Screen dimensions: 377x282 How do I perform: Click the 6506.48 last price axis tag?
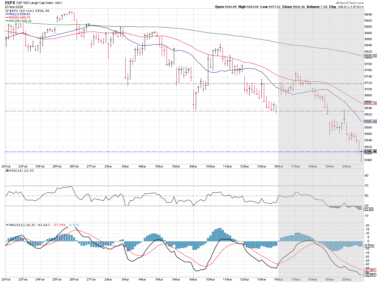[x=370, y=151]
